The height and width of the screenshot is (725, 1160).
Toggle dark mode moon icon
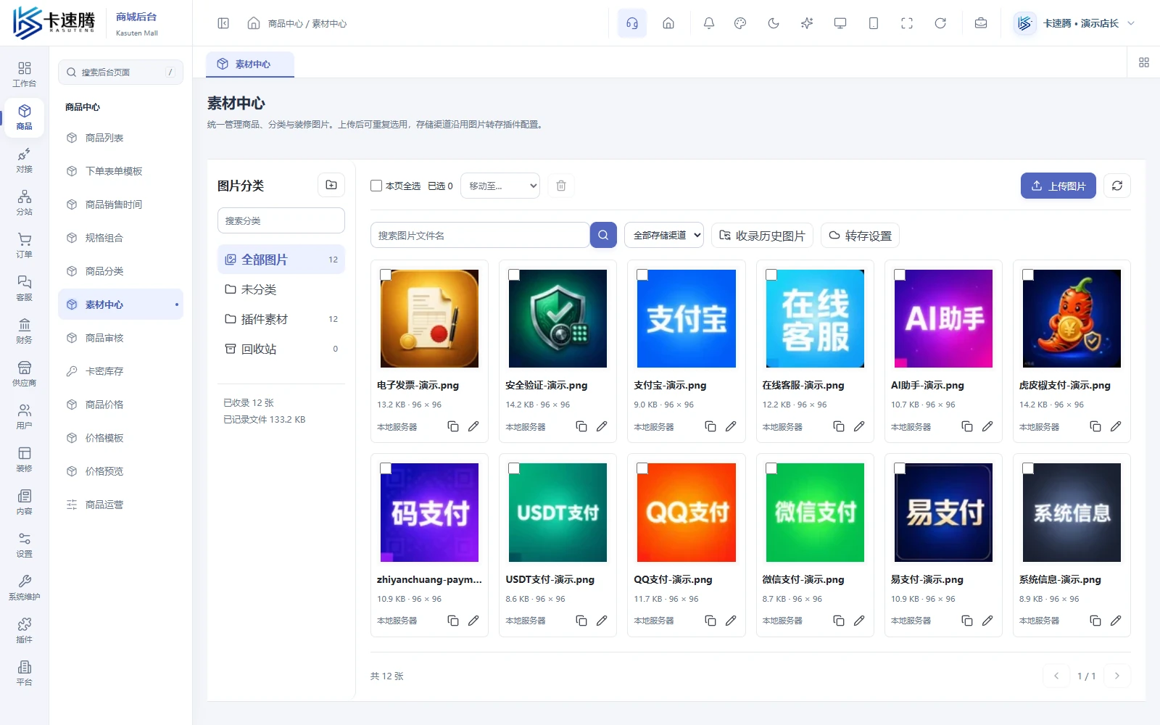pos(774,23)
